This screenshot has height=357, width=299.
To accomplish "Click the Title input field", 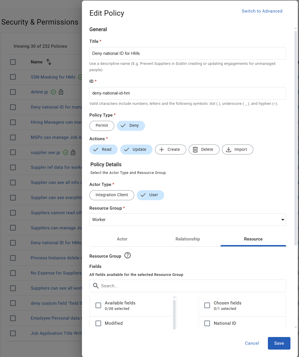I will [188, 53].
